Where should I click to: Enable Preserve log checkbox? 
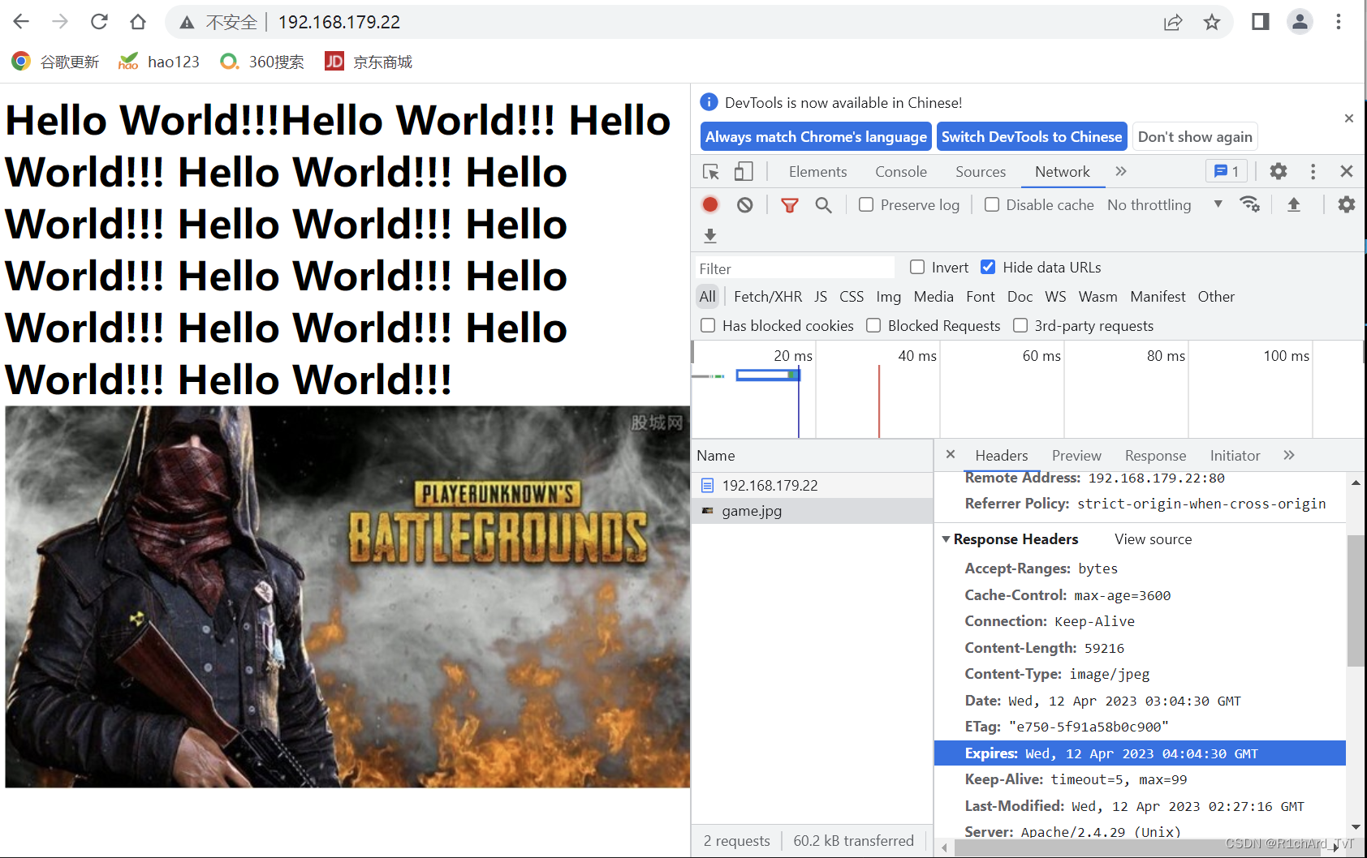pyautogui.click(x=866, y=205)
